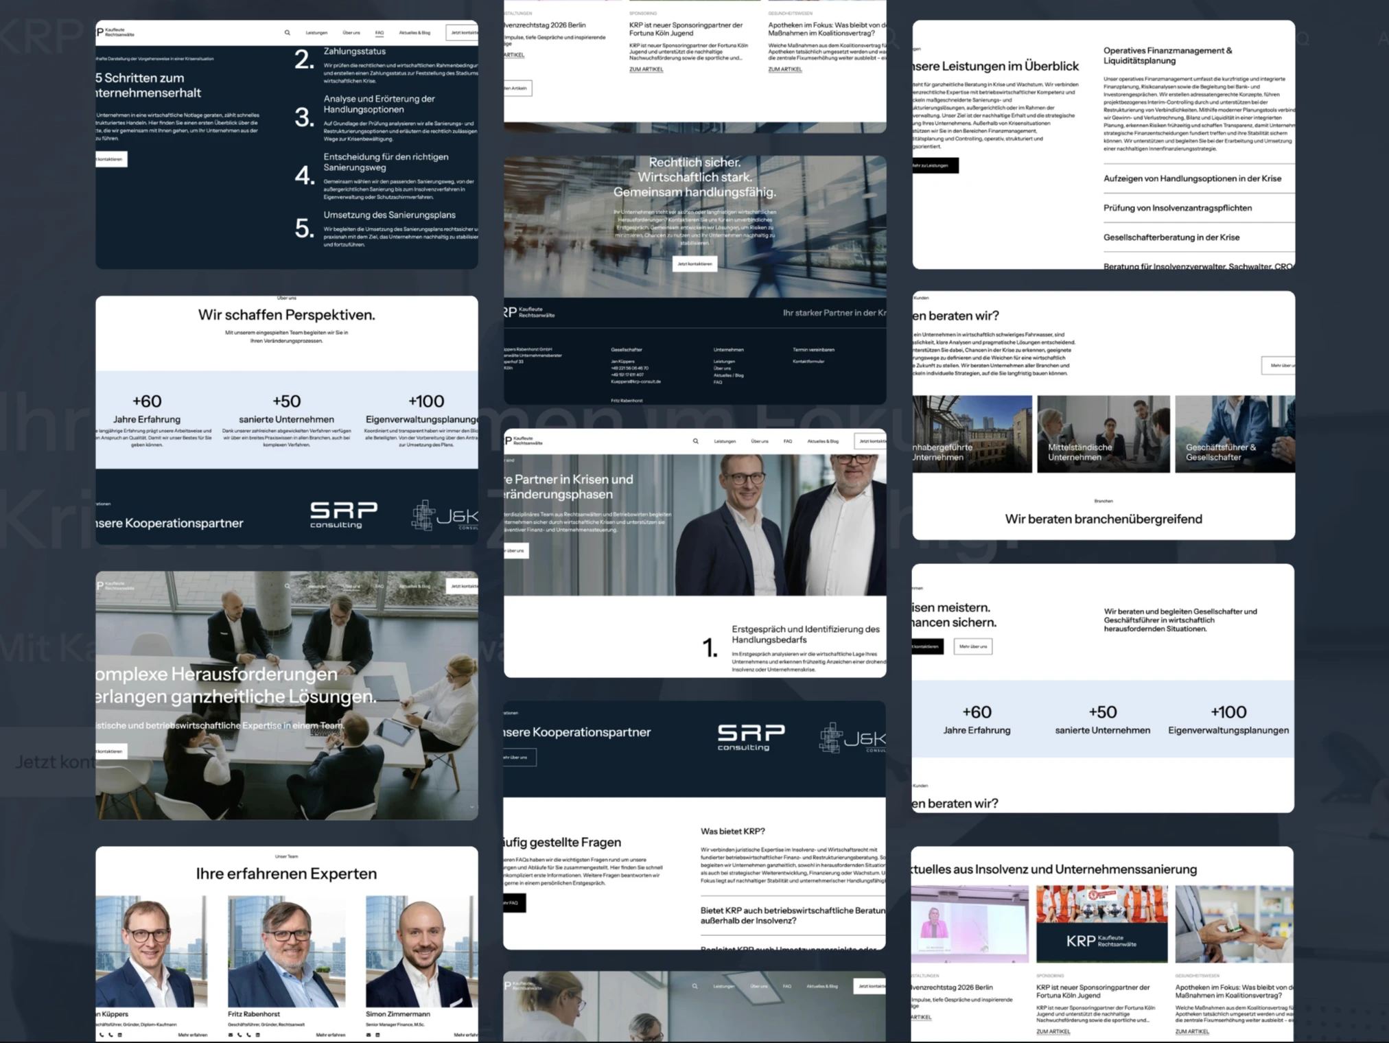
Task: Click 'Mehr über uns' button beside 'Krisen meistern'
Action: 972,646
